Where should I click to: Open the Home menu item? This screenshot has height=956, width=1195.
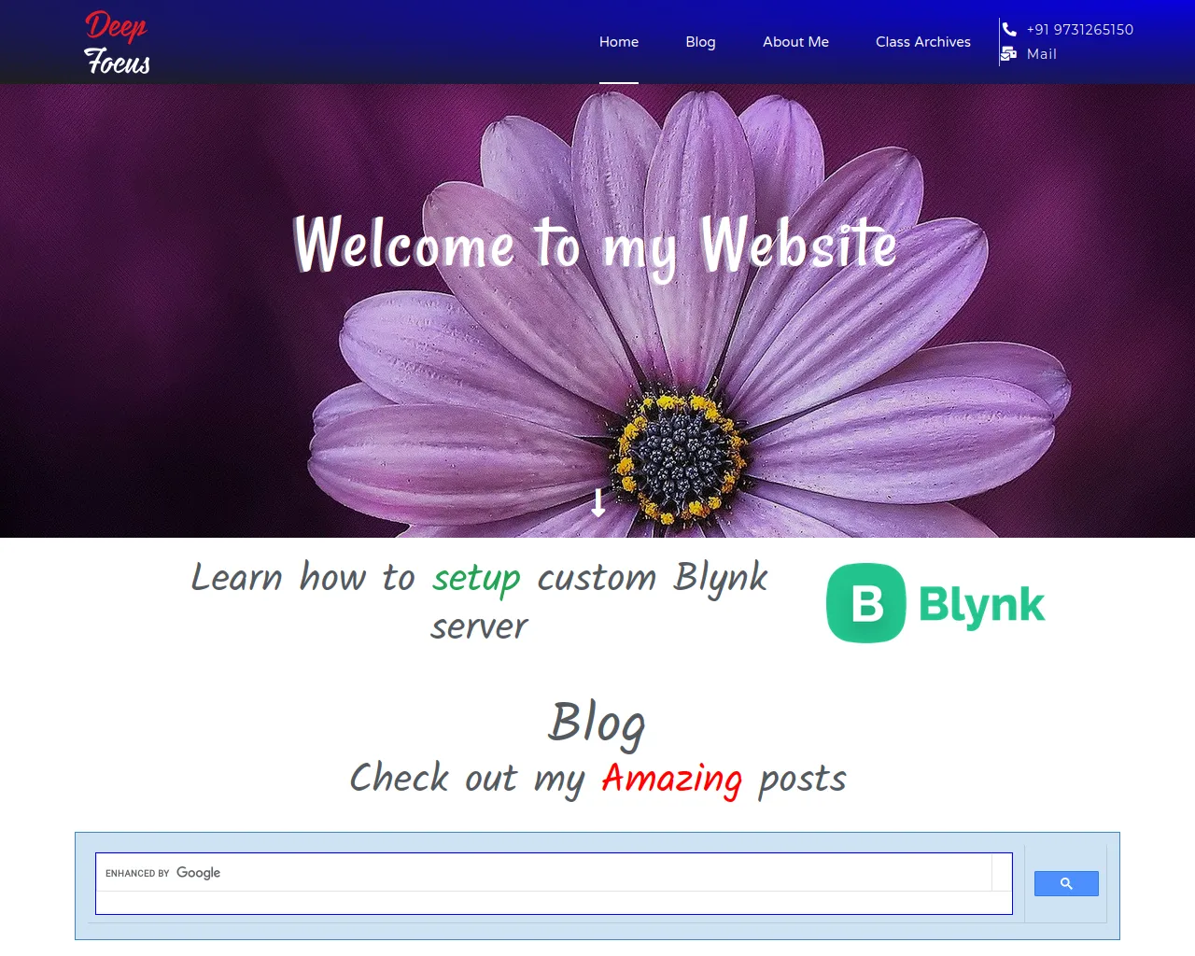click(x=619, y=42)
